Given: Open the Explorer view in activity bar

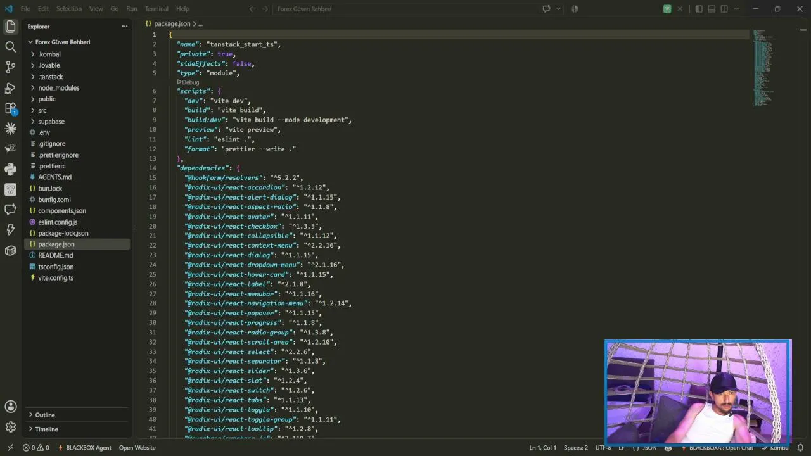Looking at the screenshot, I should pyautogui.click(x=10, y=27).
